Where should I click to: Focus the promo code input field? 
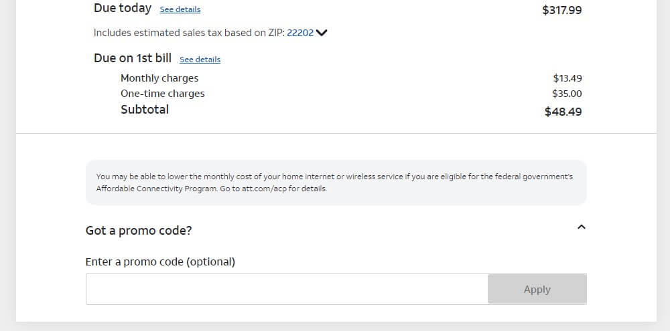click(287, 289)
